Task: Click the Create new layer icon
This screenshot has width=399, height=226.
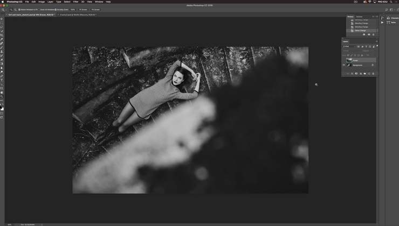Action: pos(369,74)
